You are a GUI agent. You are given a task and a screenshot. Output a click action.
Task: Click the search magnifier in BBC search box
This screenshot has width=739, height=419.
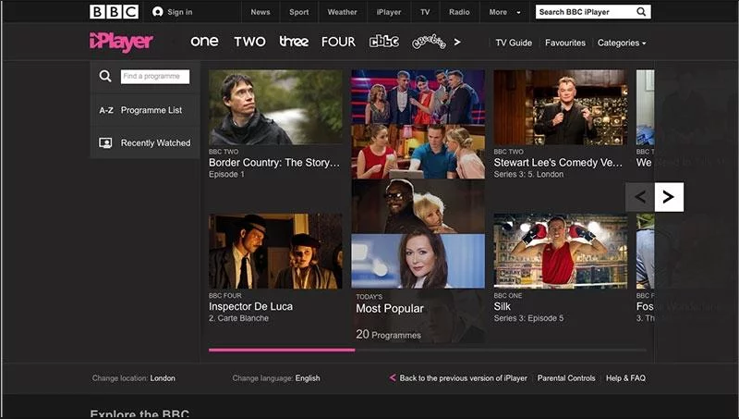point(641,12)
